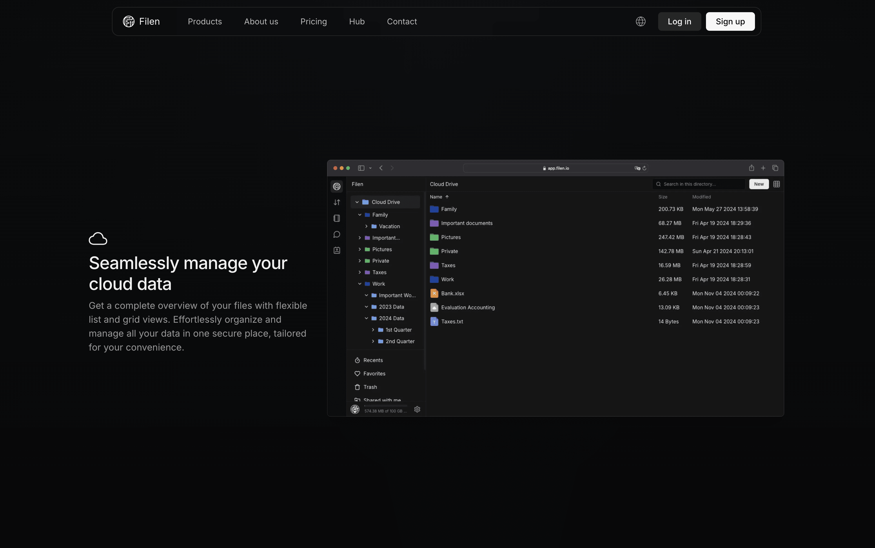The image size is (875, 548).
Task: Toggle the grid view layout icon
Action: pos(776,184)
